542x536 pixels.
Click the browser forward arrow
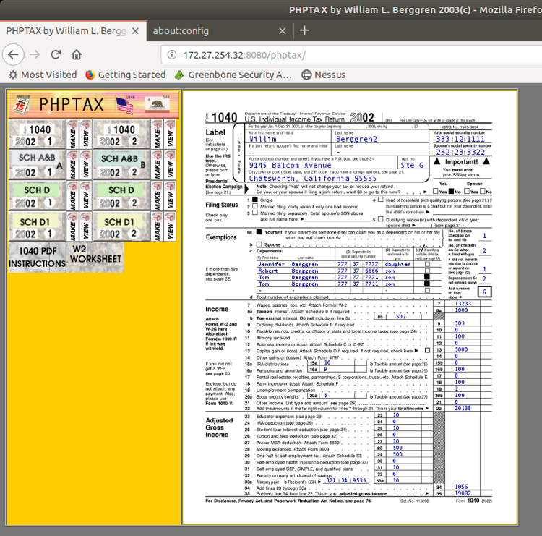click(x=35, y=55)
